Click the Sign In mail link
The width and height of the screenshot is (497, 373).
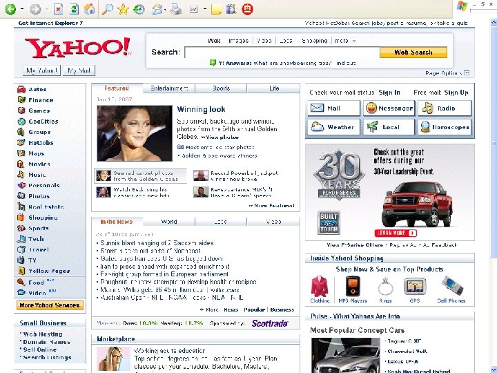tap(389, 93)
